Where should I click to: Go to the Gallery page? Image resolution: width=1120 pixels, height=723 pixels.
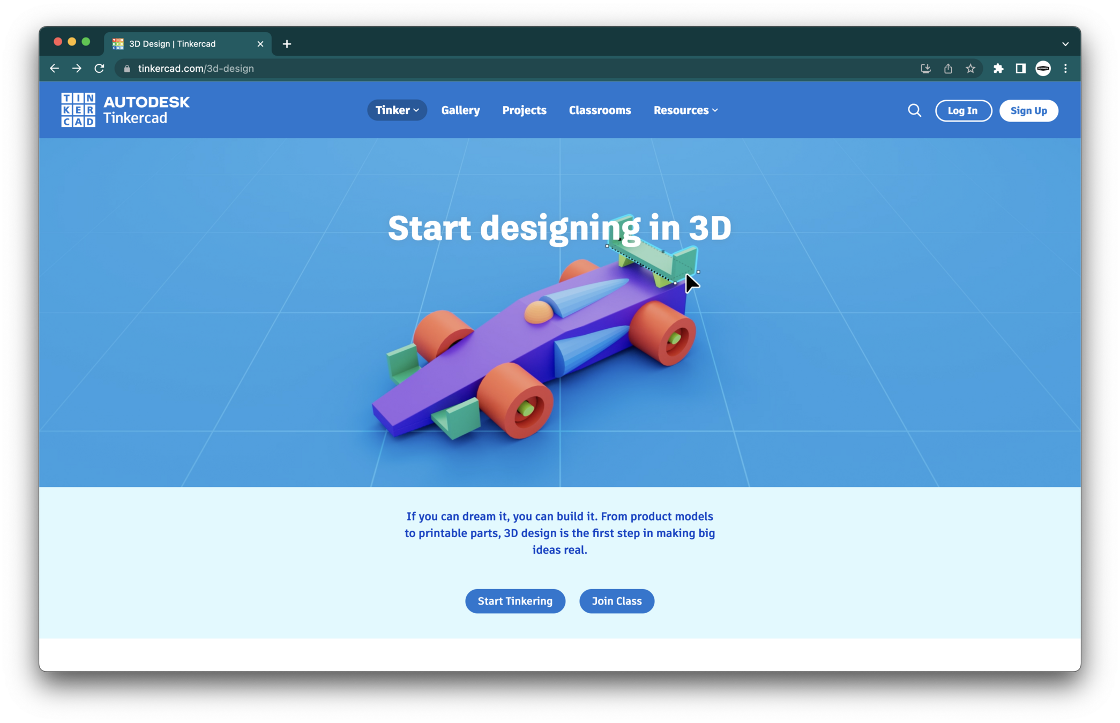pyautogui.click(x=460, y=110)
